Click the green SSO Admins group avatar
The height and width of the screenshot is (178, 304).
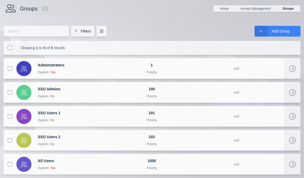[x=24, y=92]
